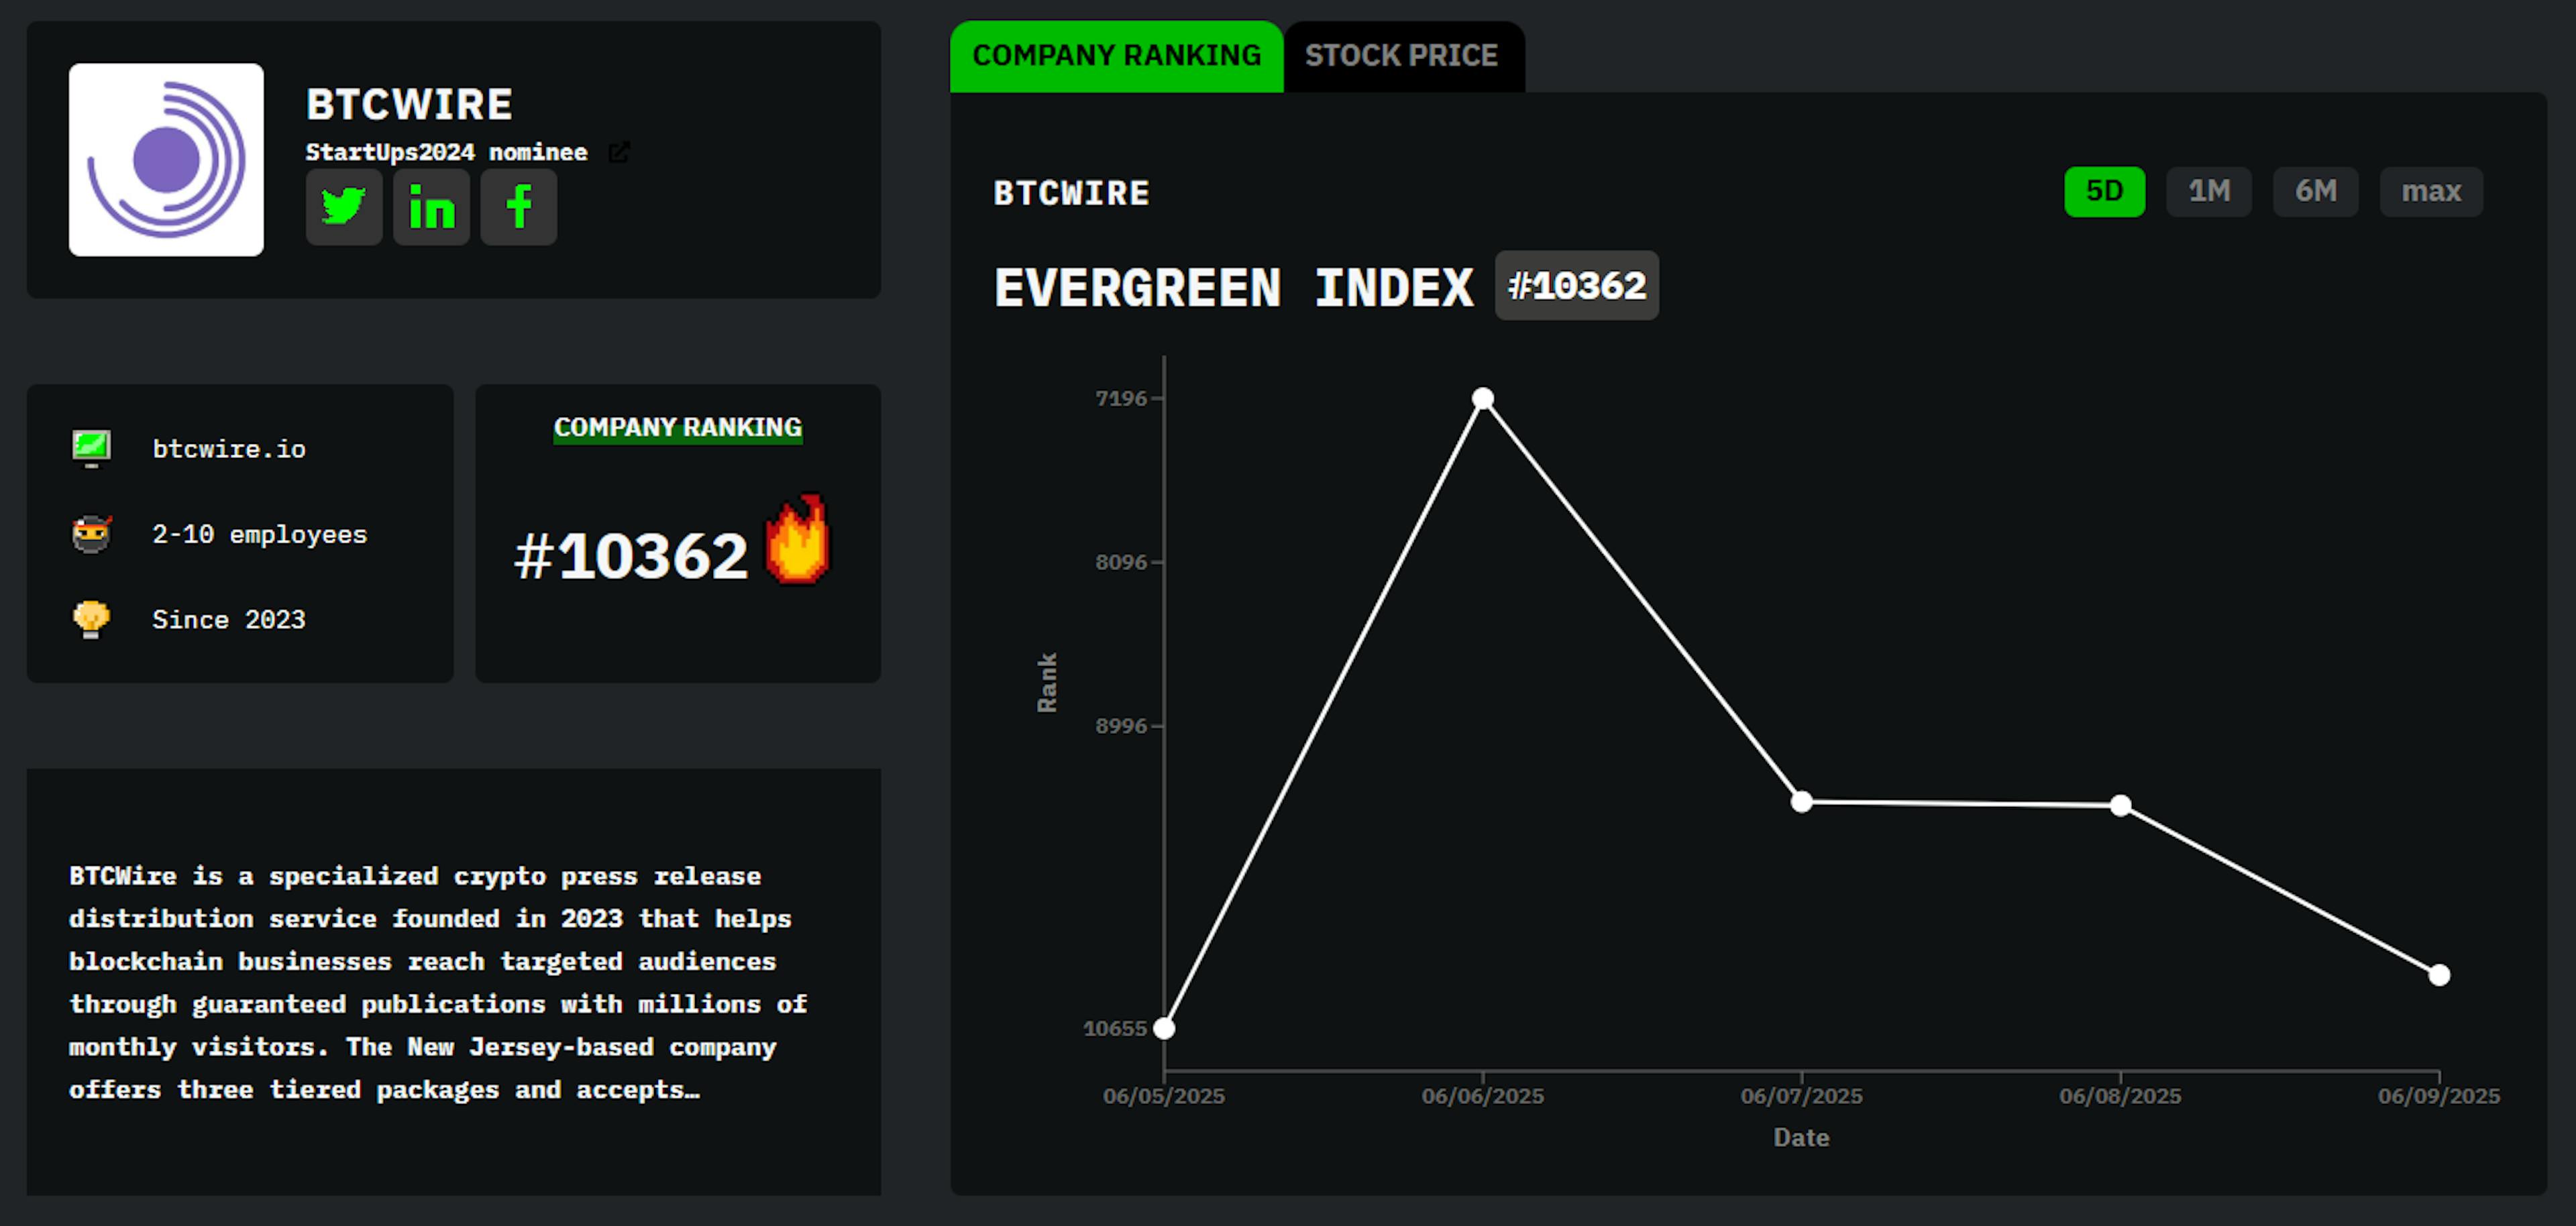Select the 1M time range

coord(2208,191)
